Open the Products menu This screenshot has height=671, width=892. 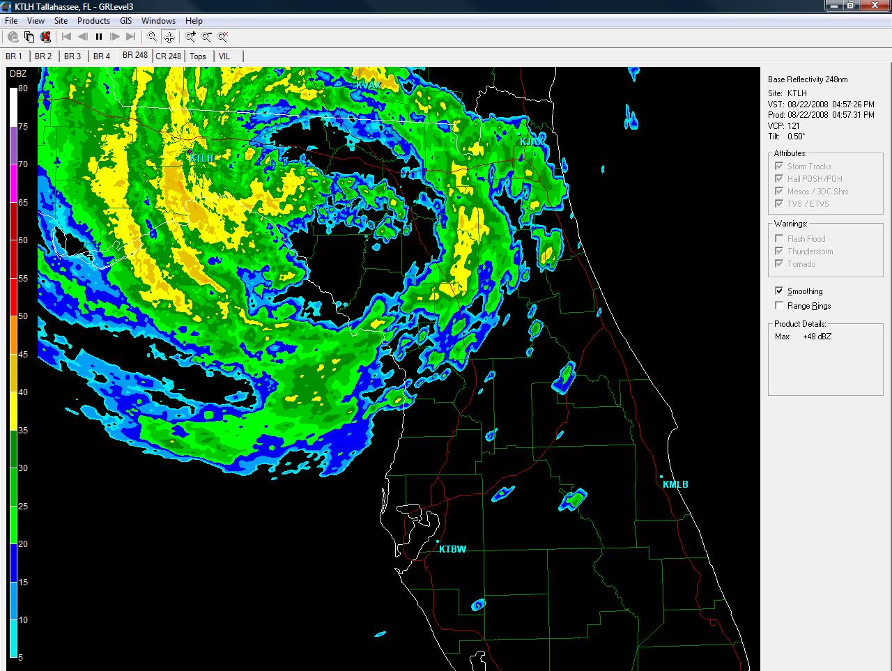[93, 21]
